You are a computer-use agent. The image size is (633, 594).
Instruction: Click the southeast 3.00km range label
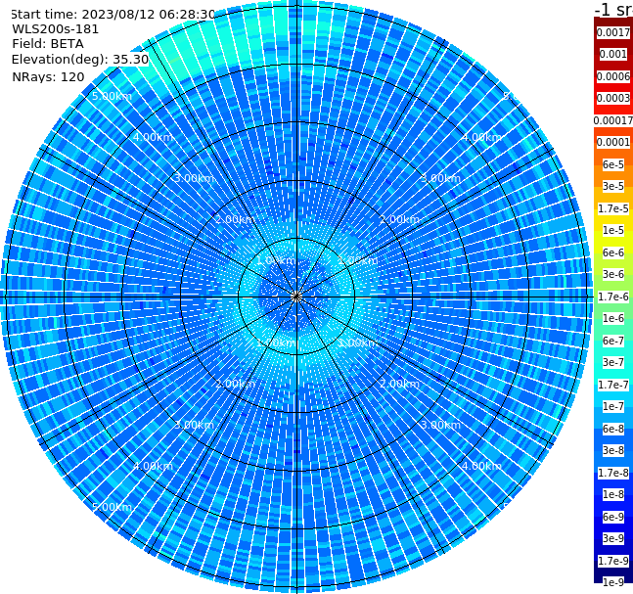pos(440,425)
